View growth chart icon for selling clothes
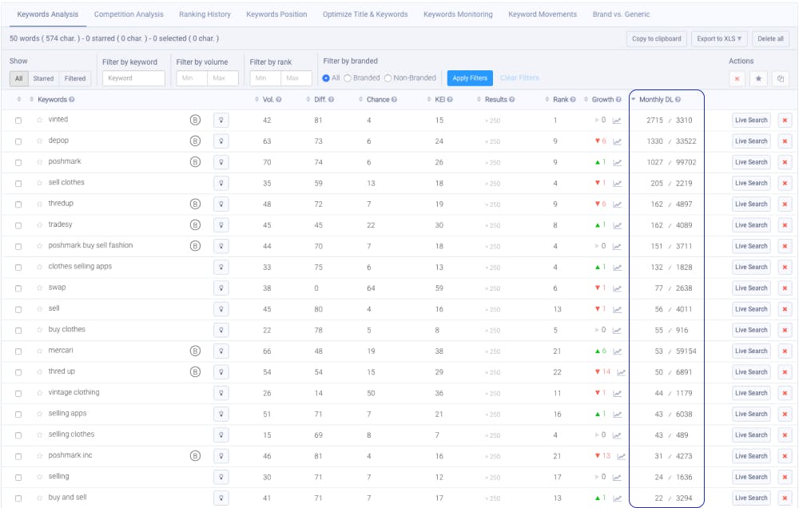The width and height of the screenshot is (799, 508). click(x=617, y=435)
